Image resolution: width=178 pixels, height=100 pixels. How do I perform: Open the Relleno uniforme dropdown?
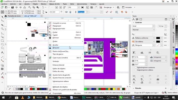click(154, 38)
